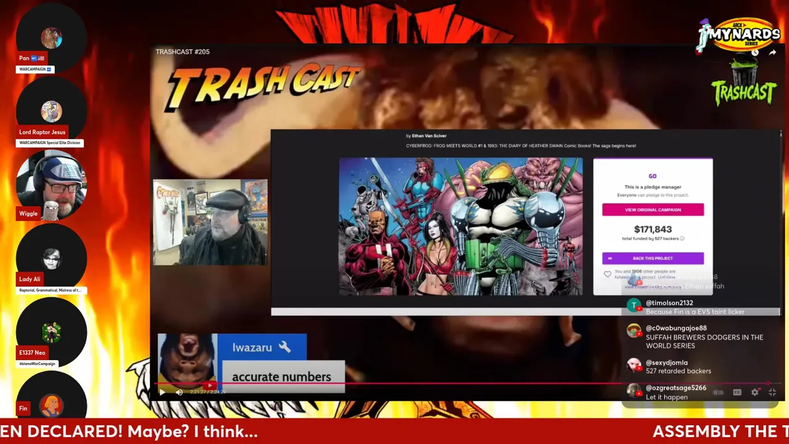Click the Pan name label
789x444 pixels.
tap(31, 59)
